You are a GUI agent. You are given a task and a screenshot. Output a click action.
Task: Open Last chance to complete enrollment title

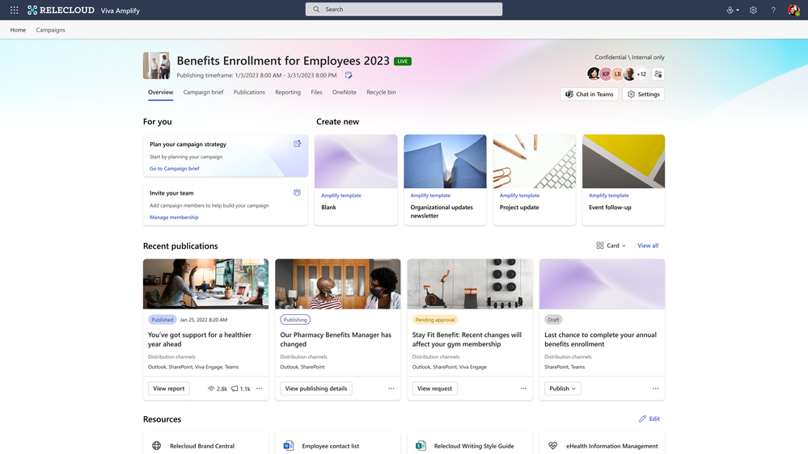pos(600,339)
